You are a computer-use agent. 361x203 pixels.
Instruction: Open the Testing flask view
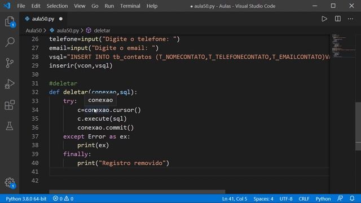tap(10, 126)
